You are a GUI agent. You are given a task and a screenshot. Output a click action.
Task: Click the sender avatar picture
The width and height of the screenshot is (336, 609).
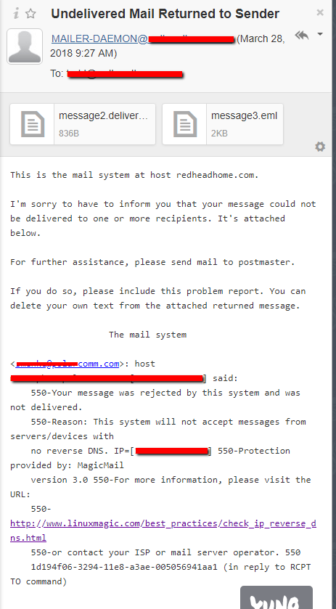coord(25,46)
